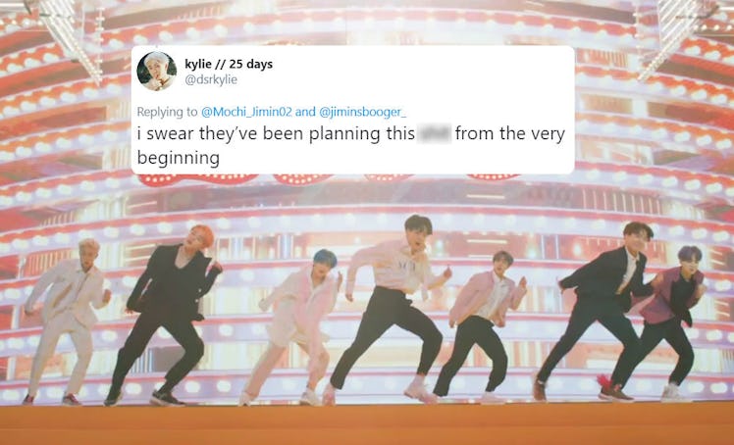Open the @dsrkylie handle
Image resolution: width=734 pixels, height=445 pixels.
click(x=211, y=80)
